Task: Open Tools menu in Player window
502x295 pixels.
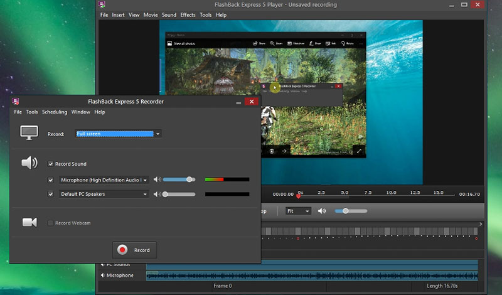Action: pyautogui.click(x=206, y=14)
